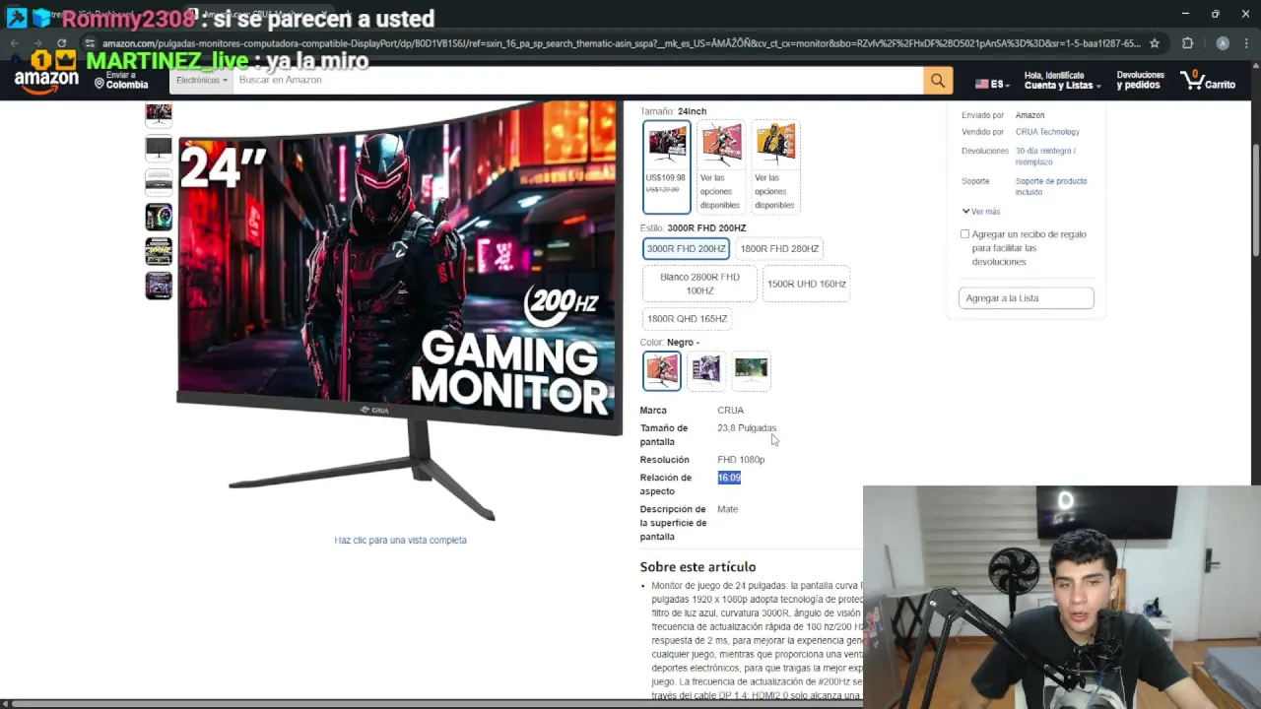The width and height of the screenshot is (1261, 709).
Task: Select style Blanco 2800R FHD 100HZ
Action: pyautogui.click(x=699, y=284)
